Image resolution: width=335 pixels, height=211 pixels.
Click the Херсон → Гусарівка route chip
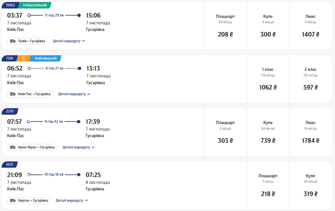29,200
